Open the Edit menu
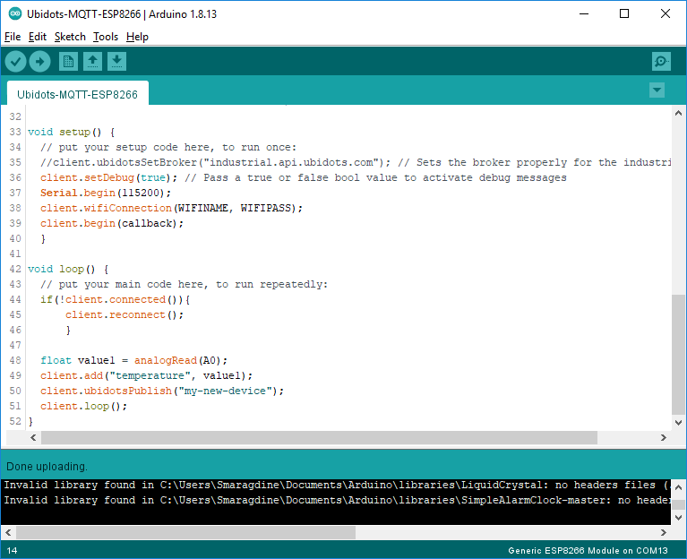The width and height of the screenshot is (687, 559). pos(38,37)
